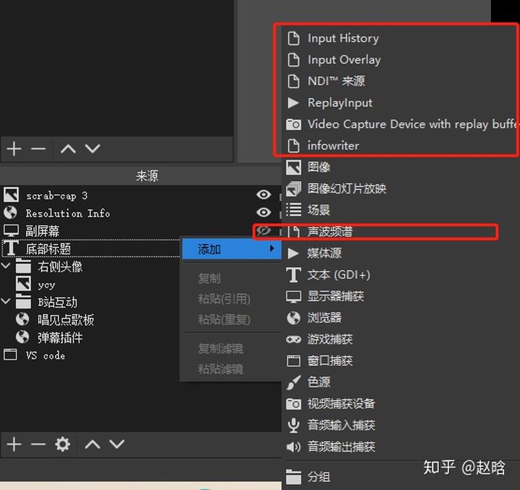This screenshot has height=490, width=520.
Task: Add NDI™ 来源 source
Action: [x=401, y=81]
